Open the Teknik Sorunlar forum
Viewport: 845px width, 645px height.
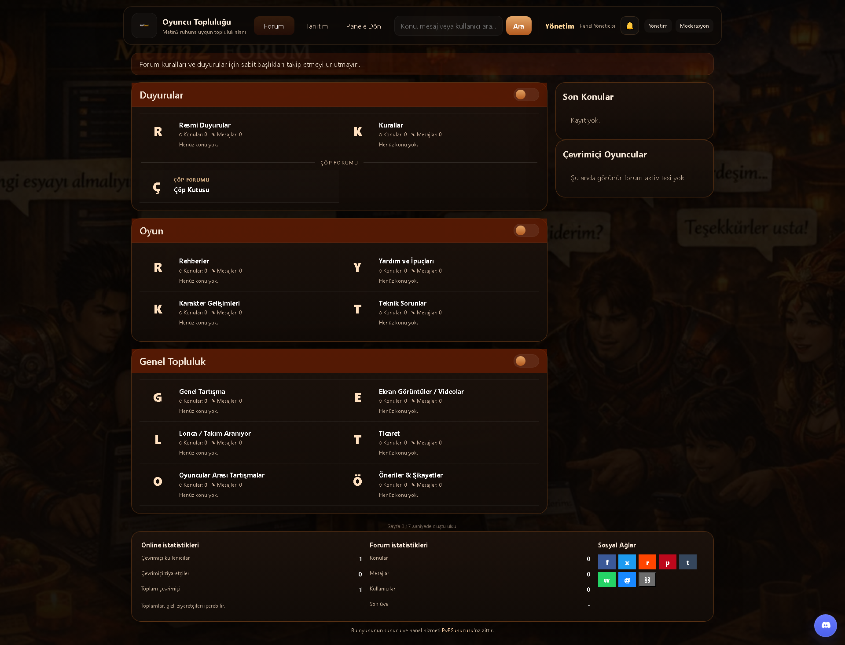pos(403,303)
